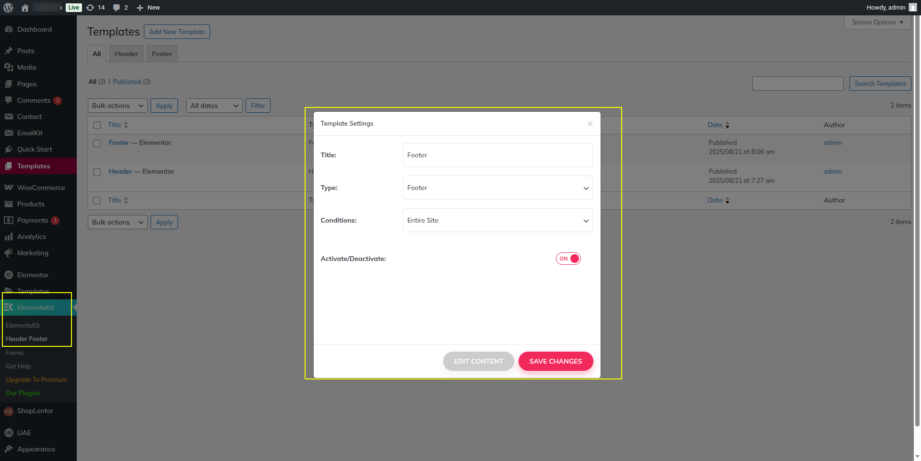The height and width of the screenshot is (461, 921).
Task: Select Header Footer in ElementsKit submenu
Action: [x=27, y=339]
